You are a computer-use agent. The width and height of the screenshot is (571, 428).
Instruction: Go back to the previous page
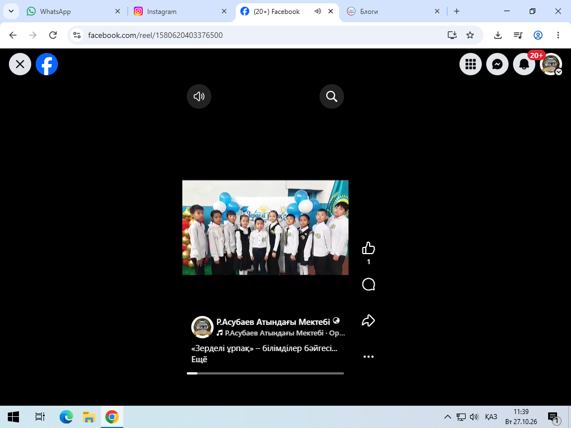(x=13, y=35)
